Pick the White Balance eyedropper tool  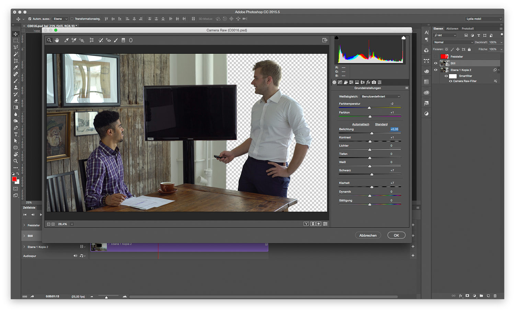coord(66,40)
